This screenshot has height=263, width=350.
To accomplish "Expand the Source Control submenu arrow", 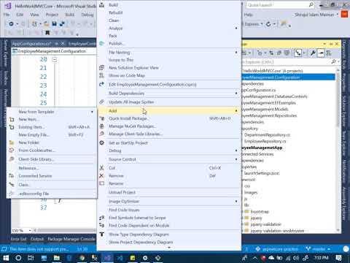I will point(236,159).
